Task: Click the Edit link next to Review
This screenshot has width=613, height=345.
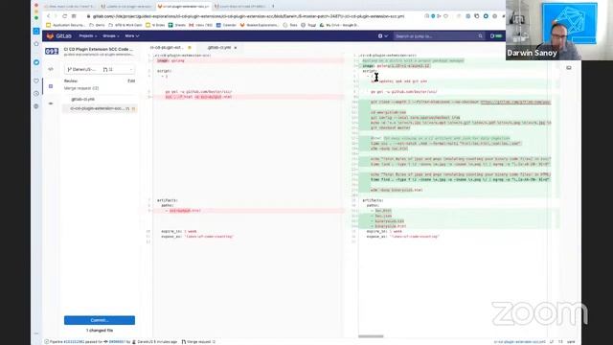Action: [131, 80]
